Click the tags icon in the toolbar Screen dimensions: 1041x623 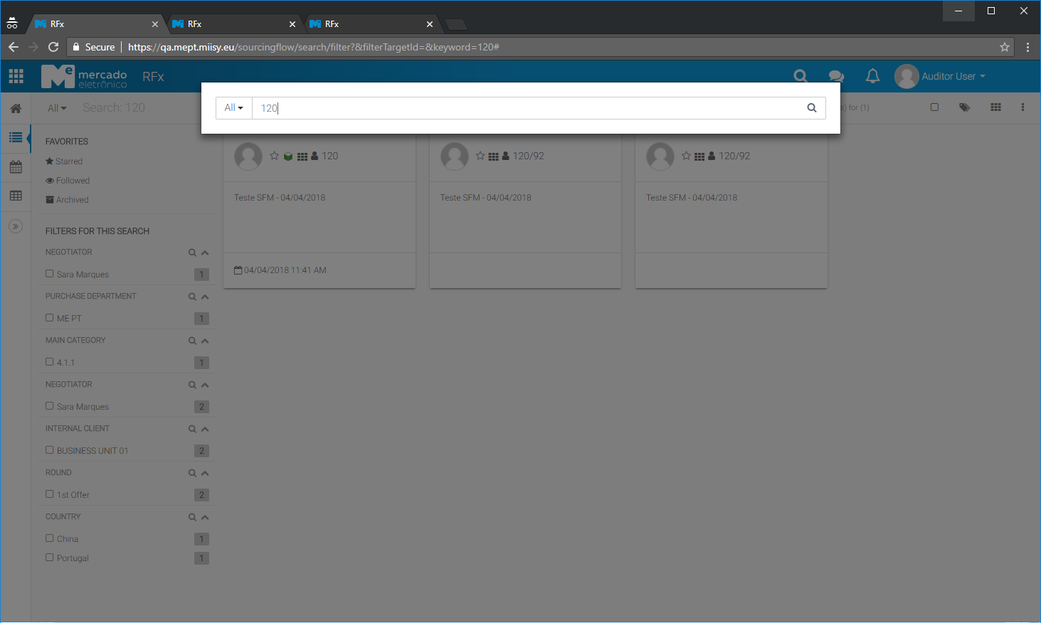(x=964, y=107)
